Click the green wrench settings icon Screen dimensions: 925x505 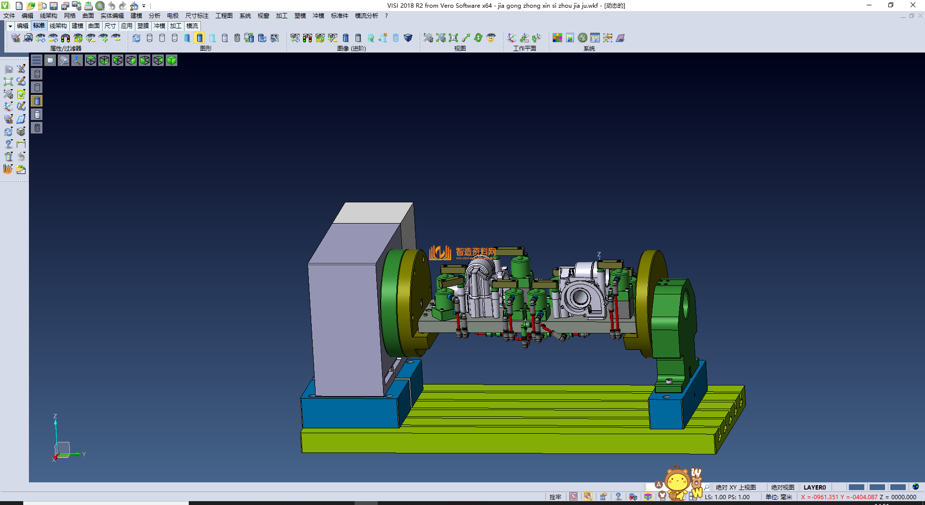[x=582, y=38]
